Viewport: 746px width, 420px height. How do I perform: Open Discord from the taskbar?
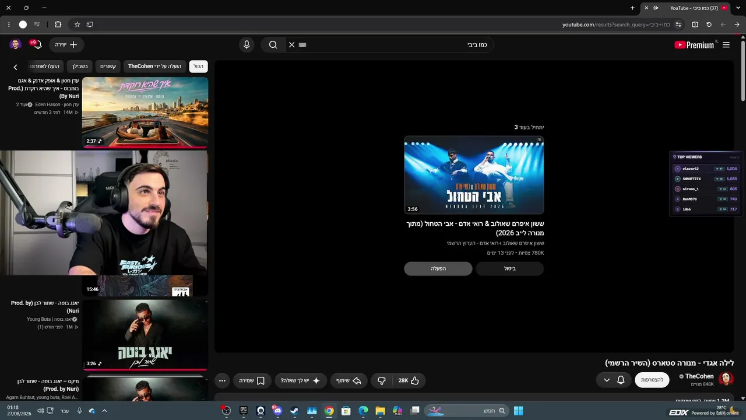(x=277, y=411)
